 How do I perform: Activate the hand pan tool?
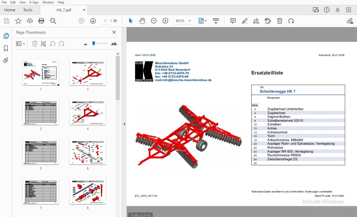tap(142, 21)
